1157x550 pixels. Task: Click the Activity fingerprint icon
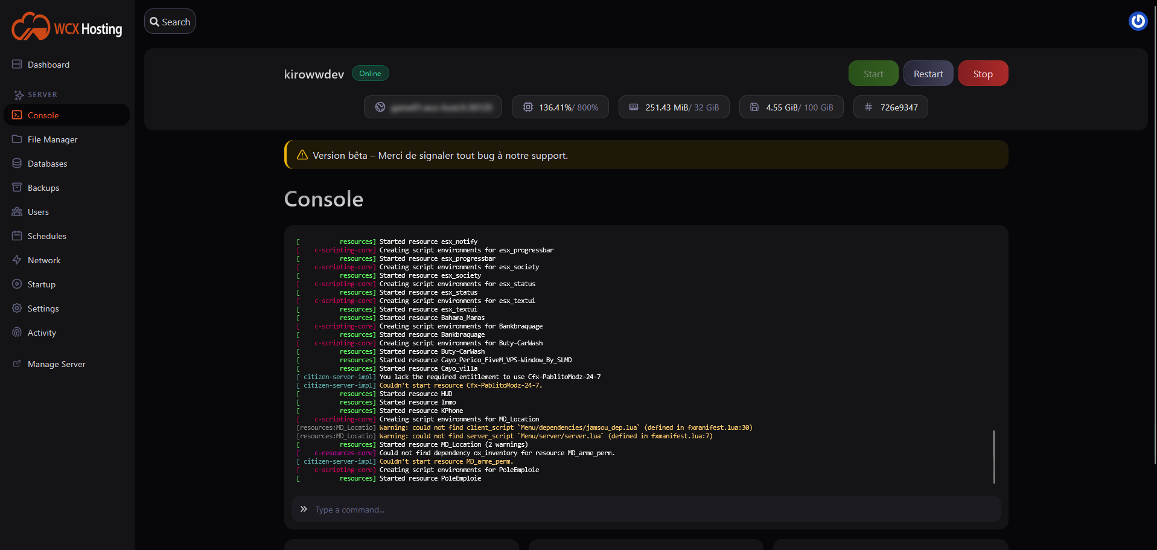point(17,332)
